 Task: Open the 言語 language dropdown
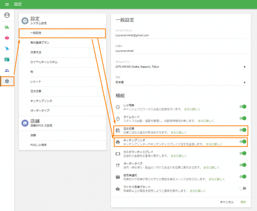180,82
